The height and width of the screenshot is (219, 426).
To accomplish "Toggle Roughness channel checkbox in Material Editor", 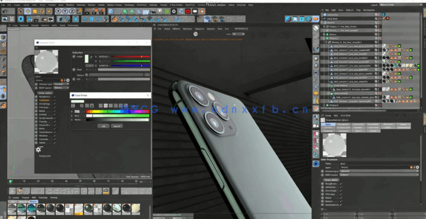I will pos(55,97).
